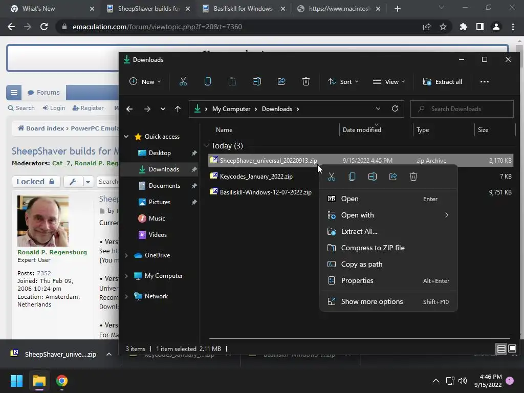The width and height of the screenshot is (524, 393).
Task: Bookmark this page with star icon
Action: [443, 27]
